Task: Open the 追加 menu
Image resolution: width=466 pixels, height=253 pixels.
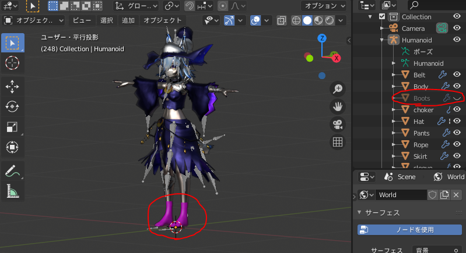Action: [x=128, y=20]
